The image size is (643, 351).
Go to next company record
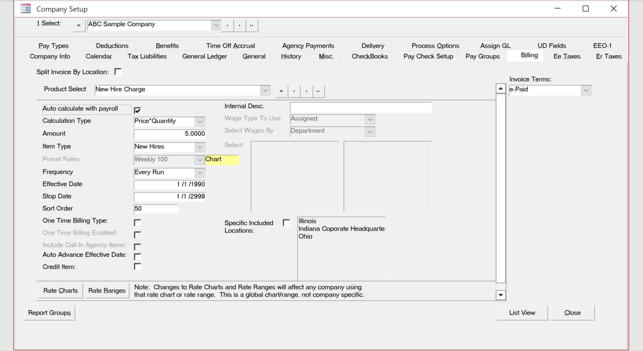point(240,25)
